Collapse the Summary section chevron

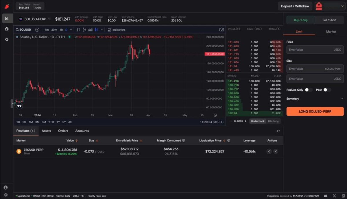[342, 99]
